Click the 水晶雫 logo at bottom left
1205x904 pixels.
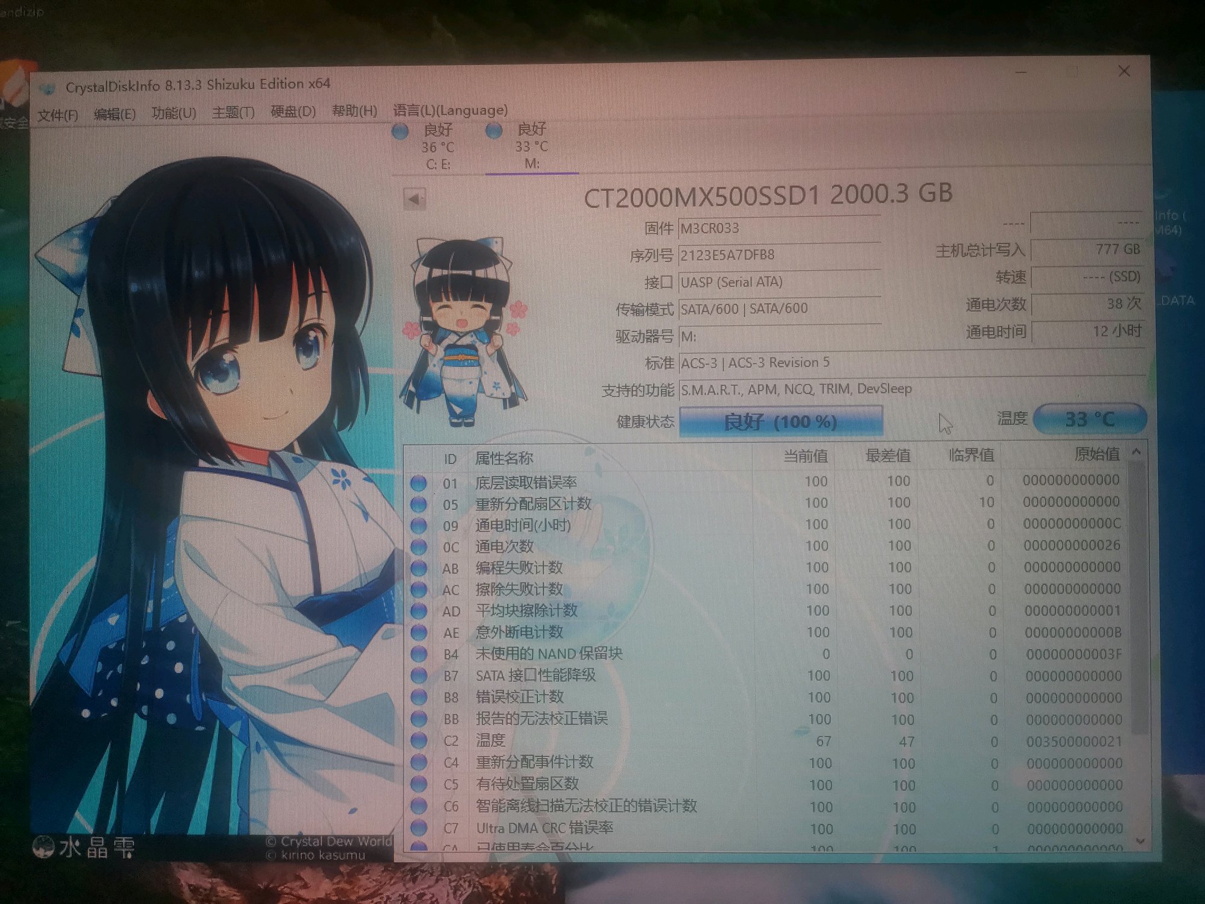[83, 848]
